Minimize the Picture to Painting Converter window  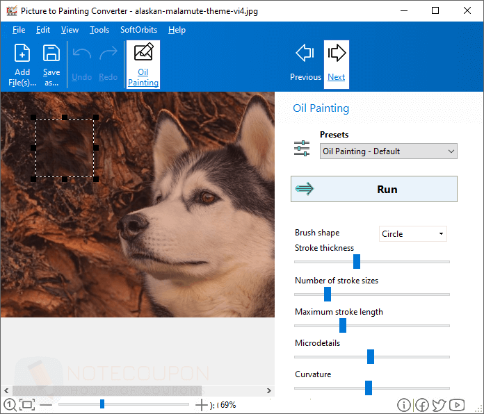404,11
